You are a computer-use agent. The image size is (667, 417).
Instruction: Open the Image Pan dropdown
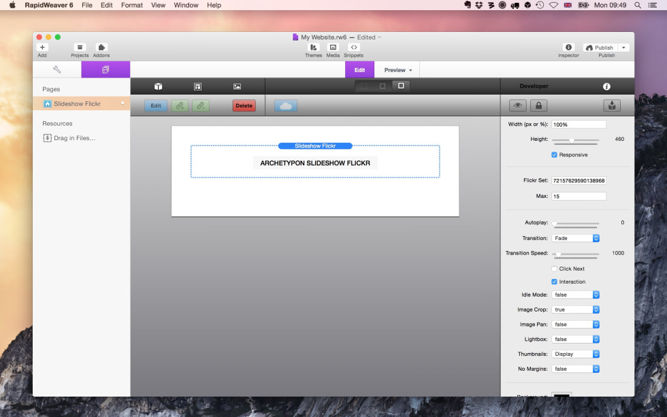click(576, 324)
